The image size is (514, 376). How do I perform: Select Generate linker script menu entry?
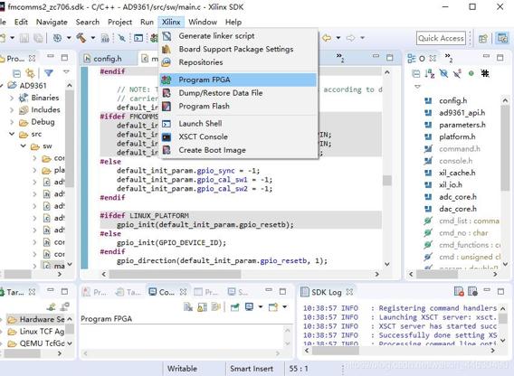pyautogui.click(x=238, y=36)
